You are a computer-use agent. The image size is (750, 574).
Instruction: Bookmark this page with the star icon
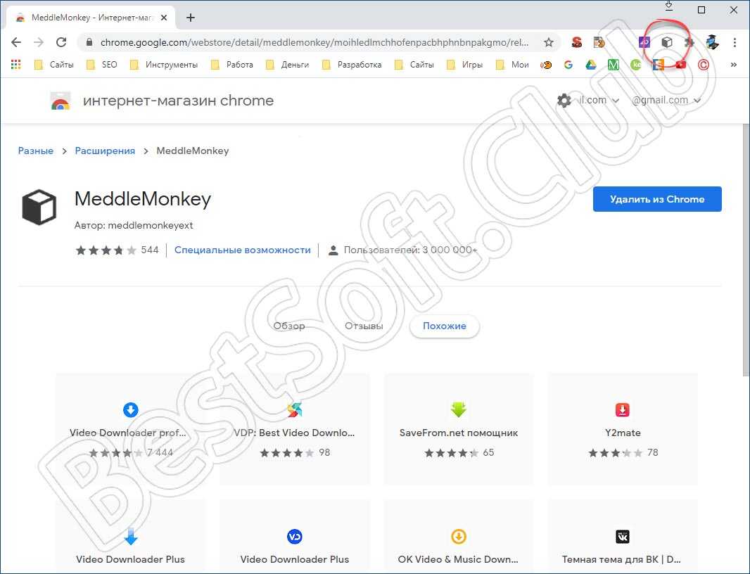pyautogui.click(x=549, y=42)
